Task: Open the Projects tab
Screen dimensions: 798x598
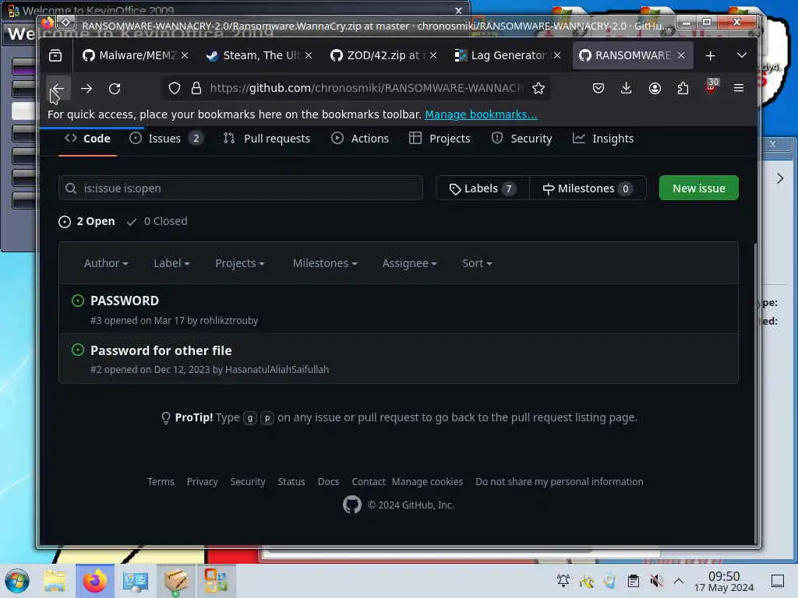Action: pos(440,139)
